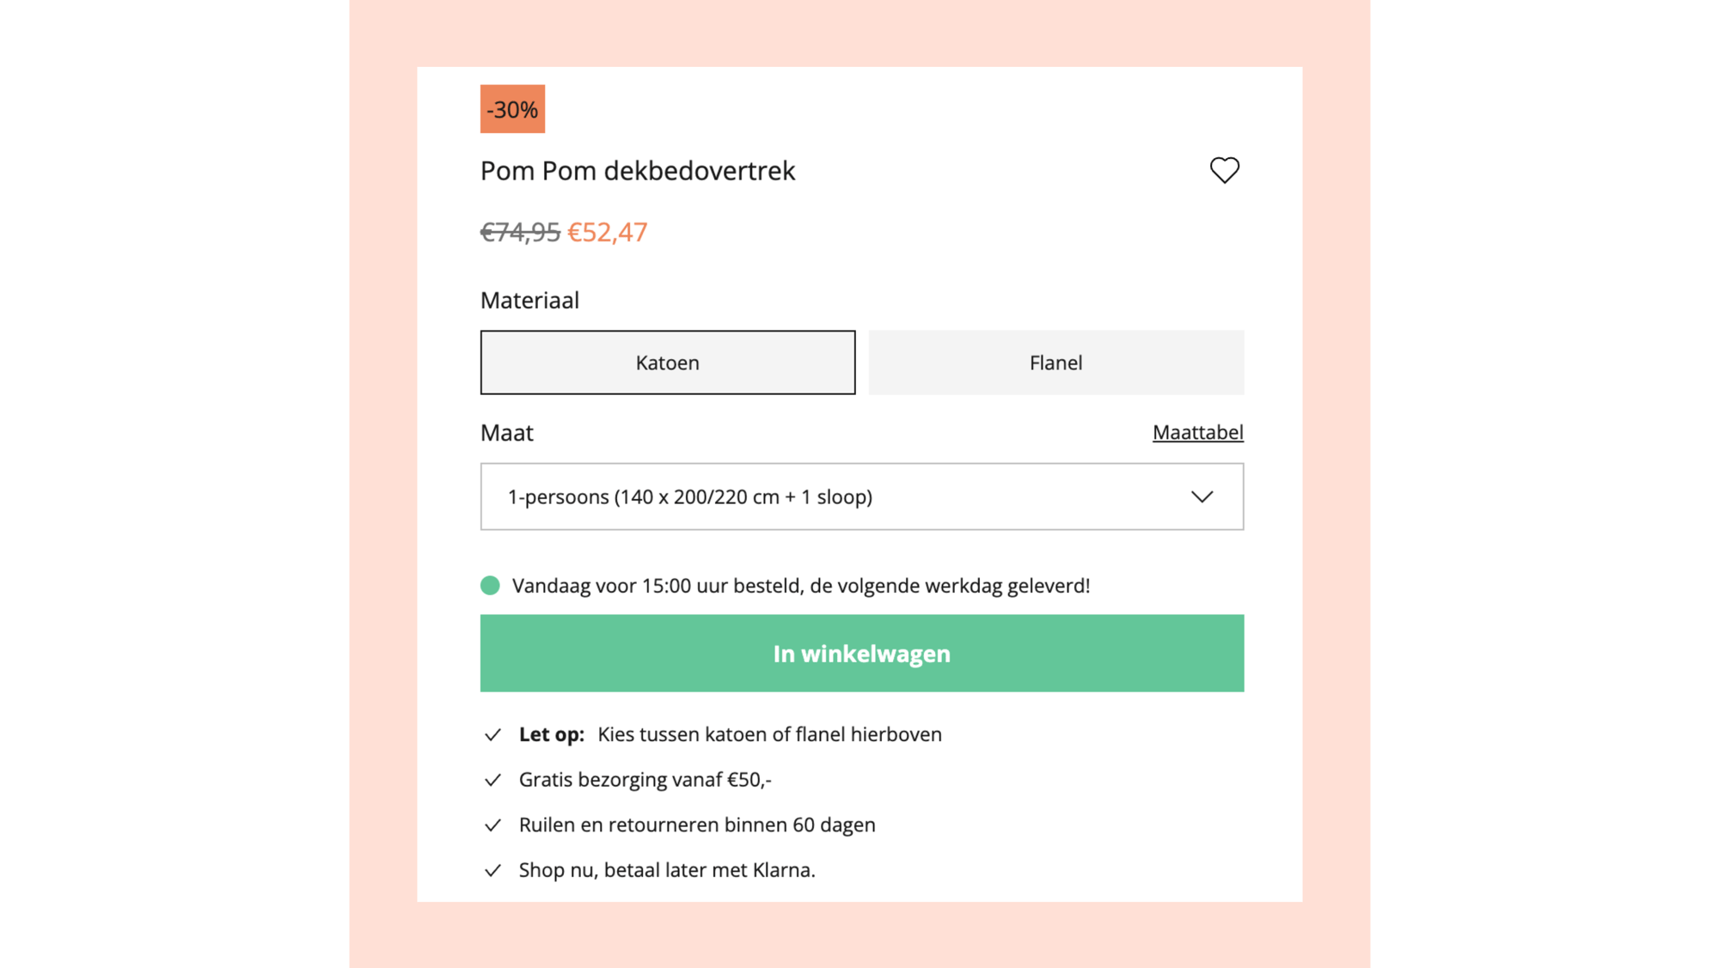Click the checkmark beside 'Let op'
The height and width of the screenshot is (968, 1719).
(x=492, y=735)
